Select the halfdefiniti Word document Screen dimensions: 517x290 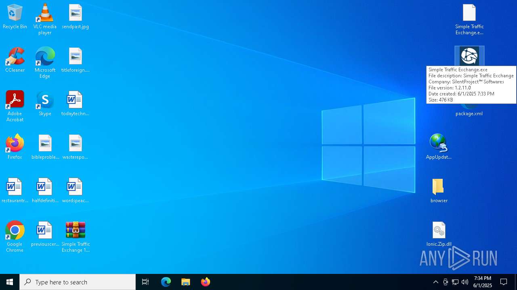(x=45, y=191)
